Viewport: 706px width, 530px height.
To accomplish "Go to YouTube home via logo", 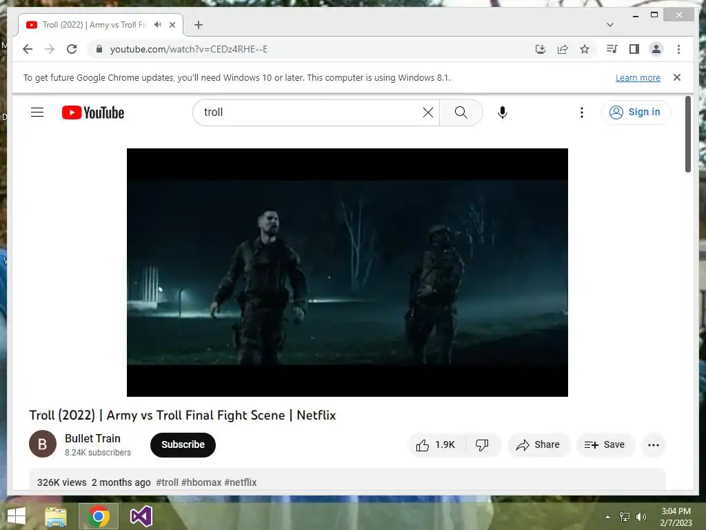I will tap(93, 112).
